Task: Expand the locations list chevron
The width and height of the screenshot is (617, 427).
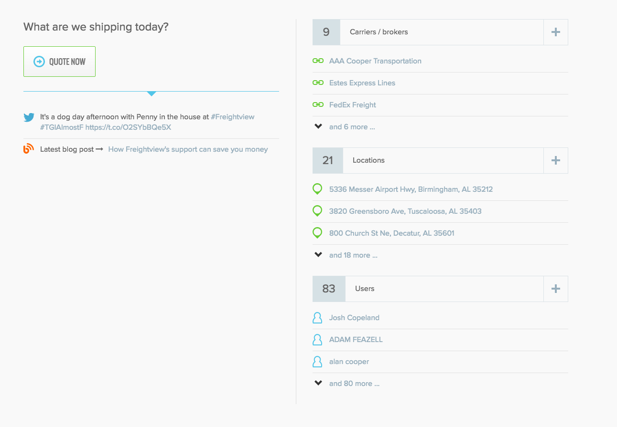Action: tap(318, 255)
